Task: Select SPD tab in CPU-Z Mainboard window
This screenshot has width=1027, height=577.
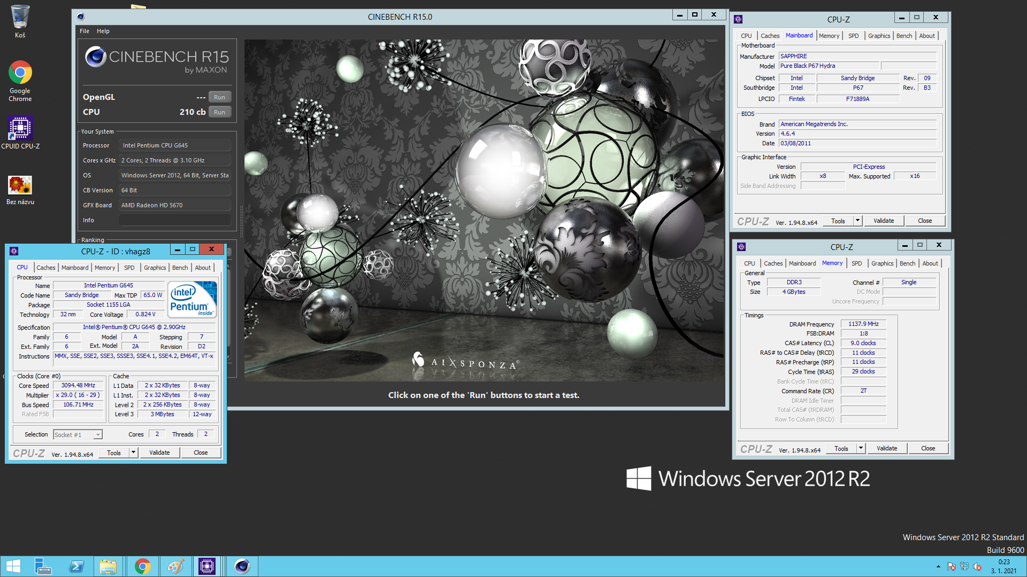Action: 853,36
